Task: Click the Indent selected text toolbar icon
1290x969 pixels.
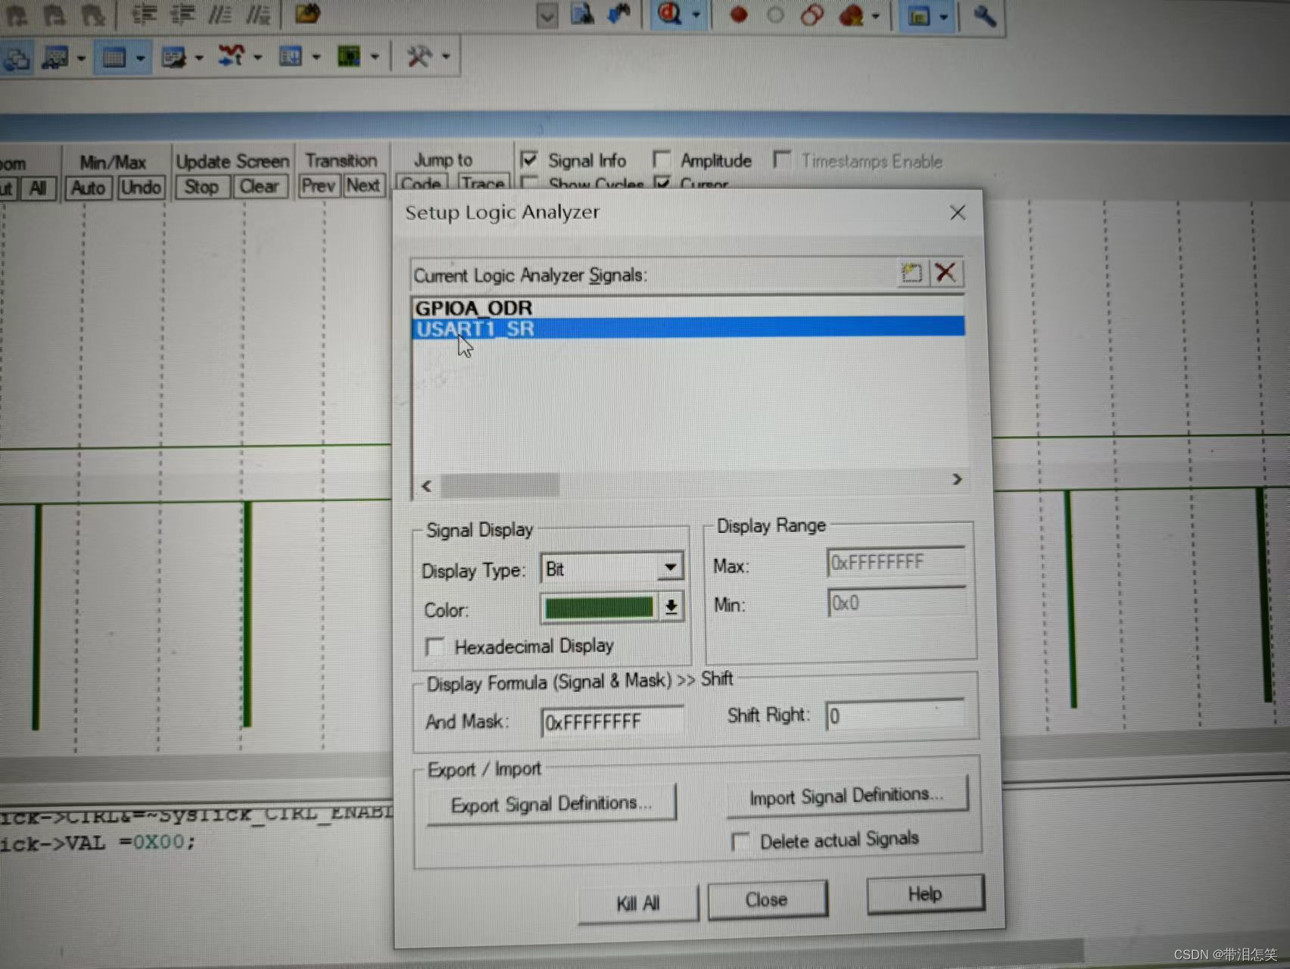Action: 143,14
